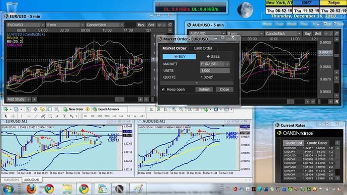Click Buy in the AUD/USD chart window

(x=307, y=34)
